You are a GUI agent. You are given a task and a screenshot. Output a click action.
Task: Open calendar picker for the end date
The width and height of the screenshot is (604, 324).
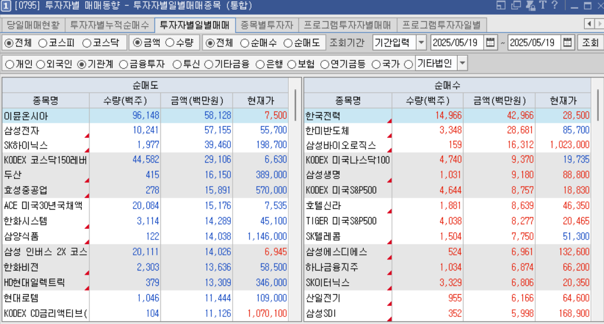568,42
